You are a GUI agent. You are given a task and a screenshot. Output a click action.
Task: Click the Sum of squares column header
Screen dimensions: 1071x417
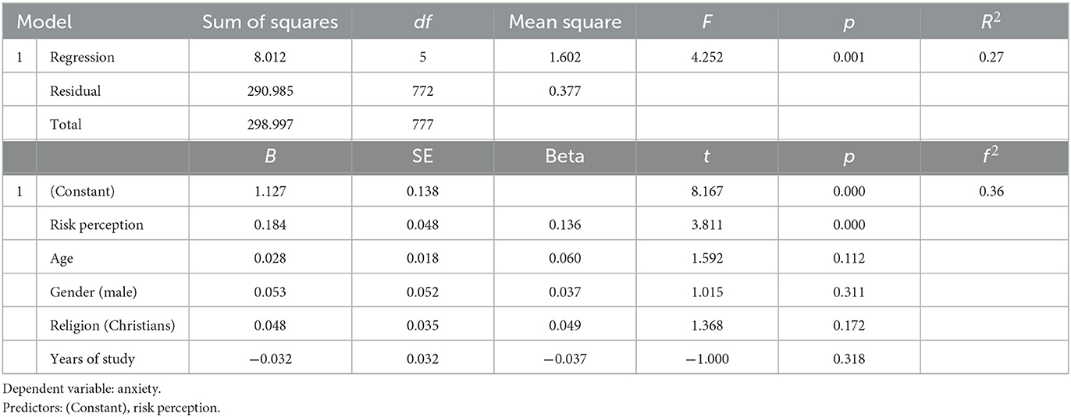tap(270, 22)
